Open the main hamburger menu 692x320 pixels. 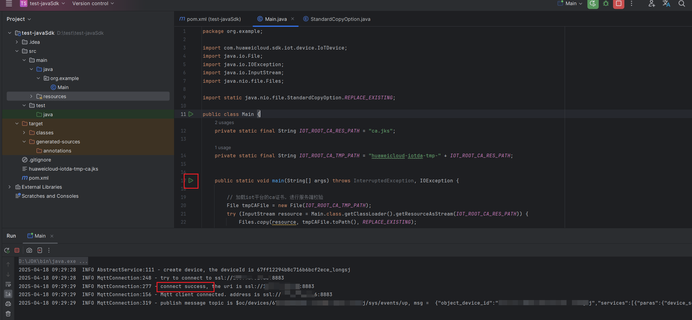point(9,3)
